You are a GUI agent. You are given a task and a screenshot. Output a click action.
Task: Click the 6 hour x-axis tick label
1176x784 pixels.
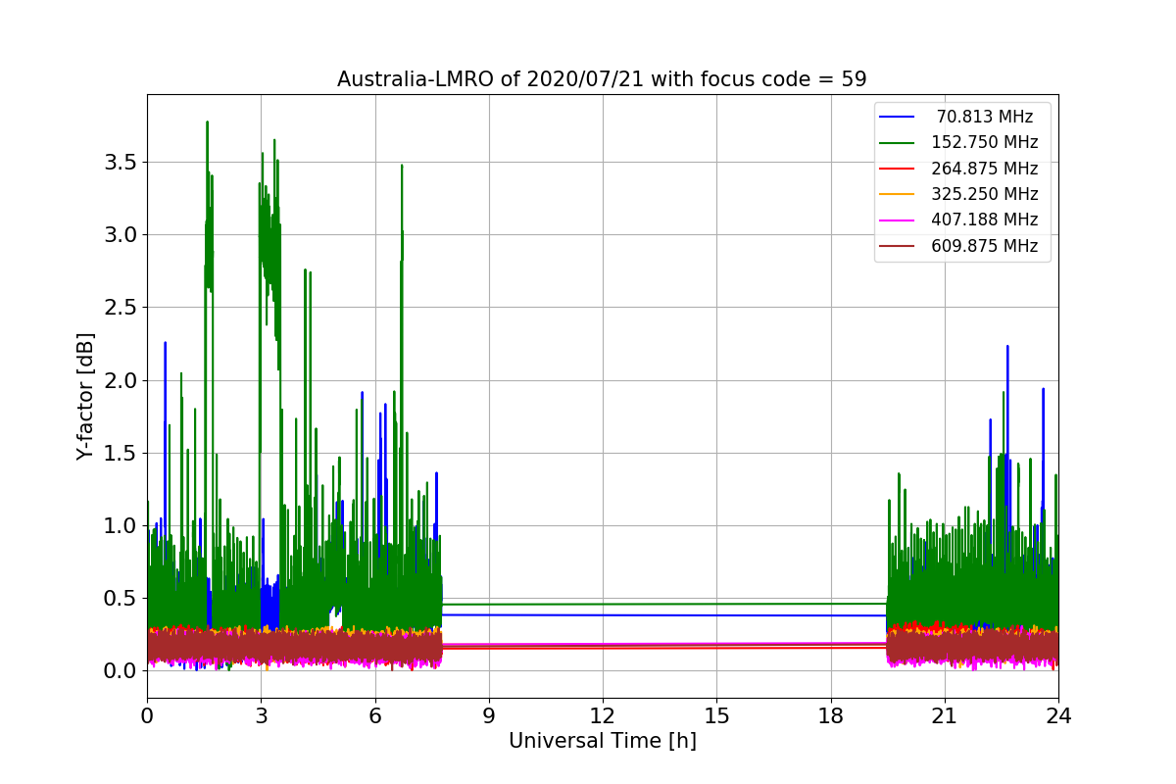[x=374, y=716]
